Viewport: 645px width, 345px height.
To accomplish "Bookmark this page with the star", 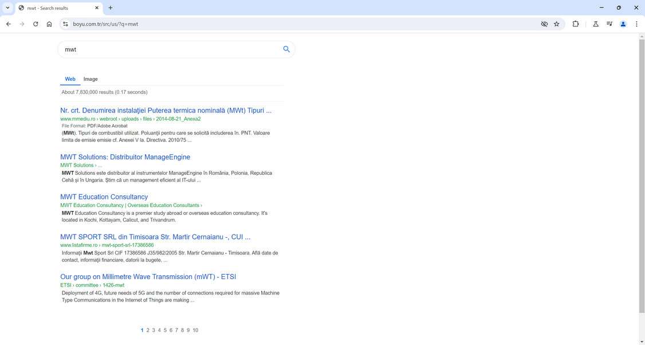I will coord(556,24).
